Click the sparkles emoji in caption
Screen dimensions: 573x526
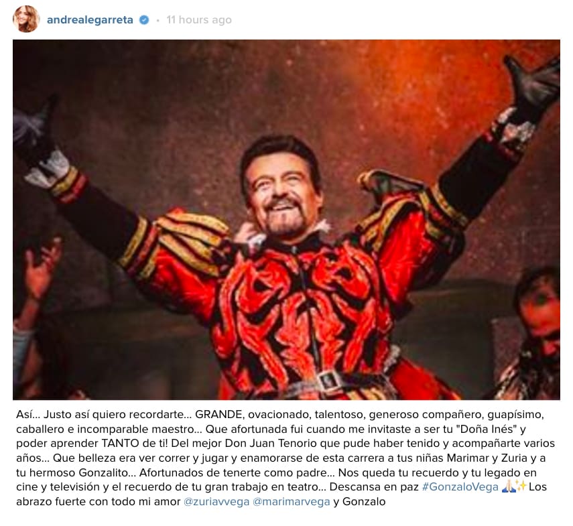pyautogui.click(x=521, y=486)
